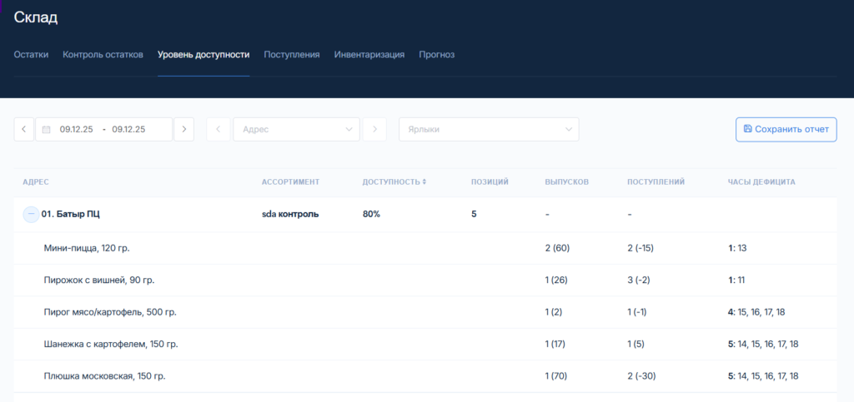This screenshot has width=854, height=402.
Task: Click previous date range arrow
Action: [23, 129]
